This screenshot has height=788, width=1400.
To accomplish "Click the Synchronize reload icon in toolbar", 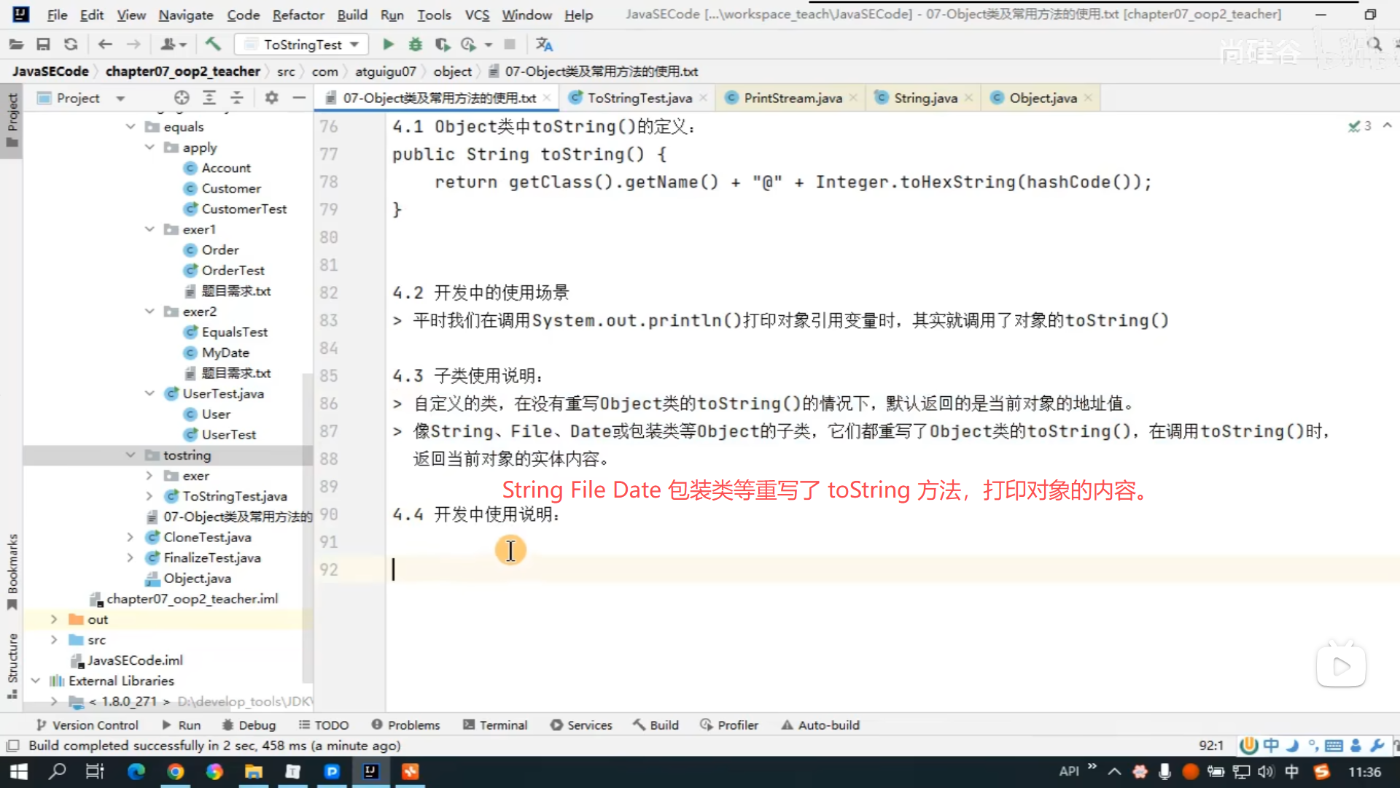I will click(71, 45).
